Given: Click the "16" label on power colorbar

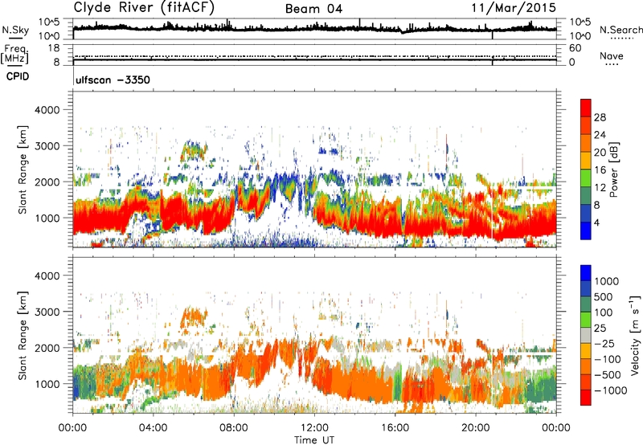Looking at the screenshot, I should click(600, 170).
